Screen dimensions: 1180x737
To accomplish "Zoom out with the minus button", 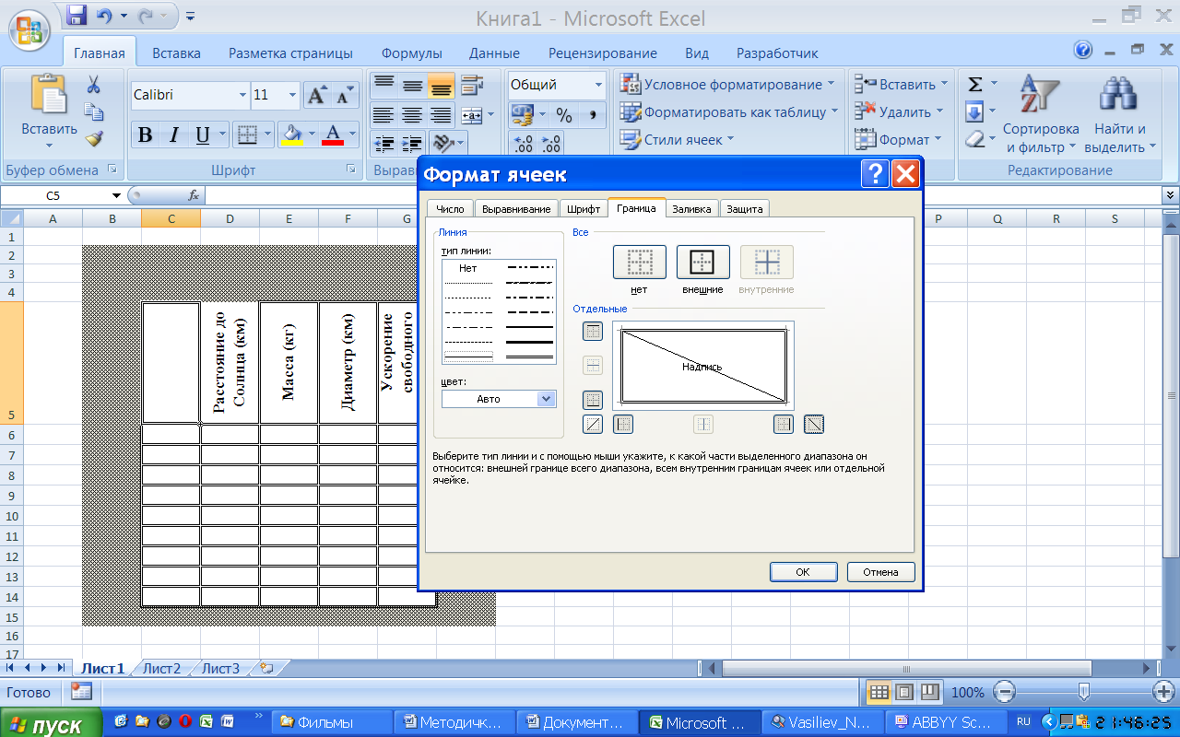I will (x=1005, y=692).
